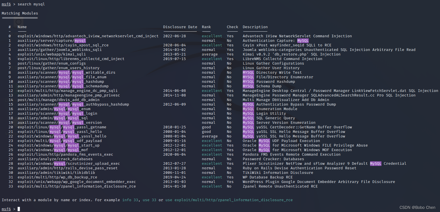The height and width of the screenshot is (212, 440).
Task: Click the use 33 command hint
Action: pyautogui.click(x=149, y=200)
